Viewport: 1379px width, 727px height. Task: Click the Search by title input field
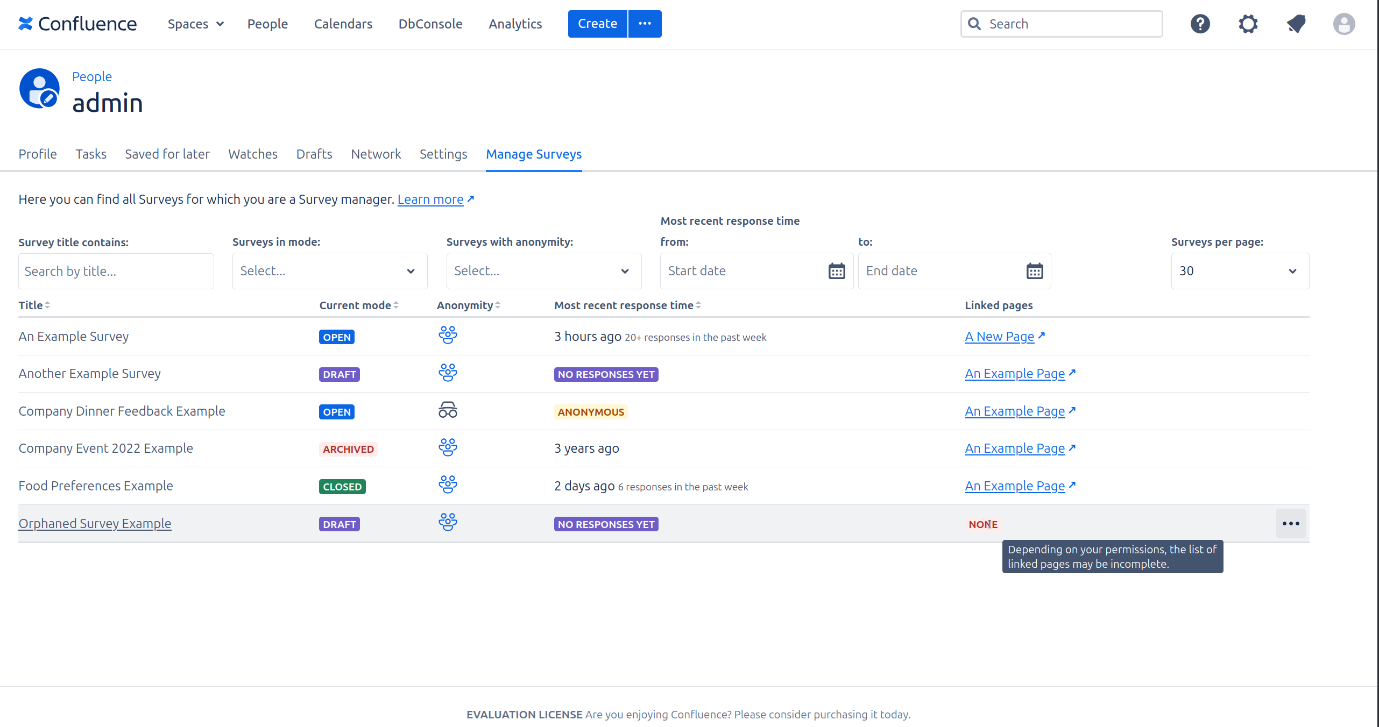116,271
